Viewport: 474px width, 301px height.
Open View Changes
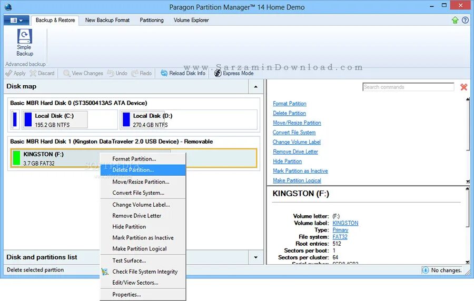83,73
